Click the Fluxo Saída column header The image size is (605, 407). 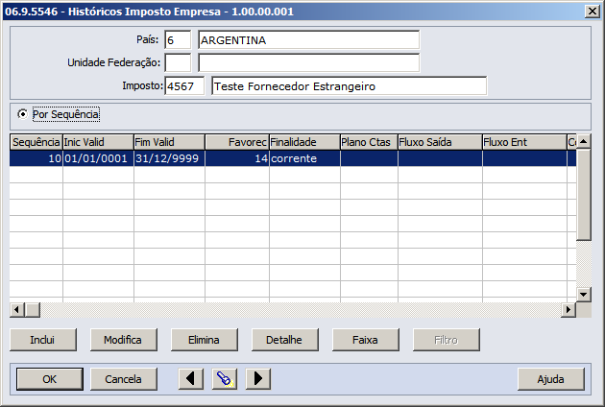tap(440, 142)
